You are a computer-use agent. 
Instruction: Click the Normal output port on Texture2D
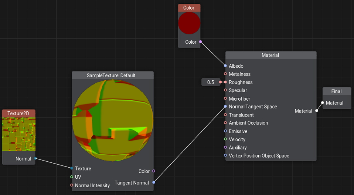(35, 158)
